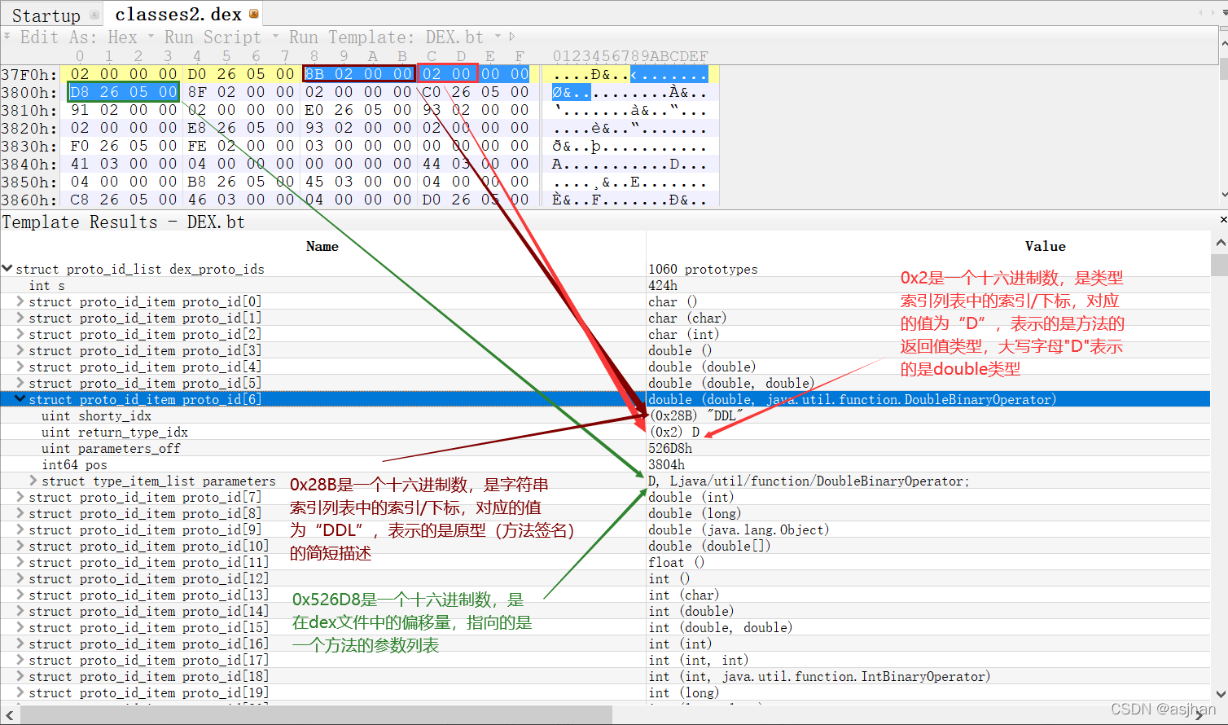The width and height of the screenshot is (1228, 725).
Task: Expand proto_id[9] struct row
Action: 20,529
